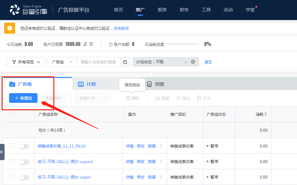Click the 广告组名称 column header

click(x=48, y=114)
